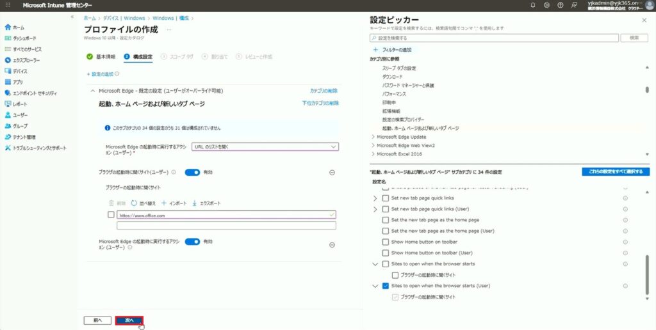Image resolution: width=656 pixels, height=330 pixels.
Task: Expand the Microsoft Edge Update category
Action: [x=373, y=137]
